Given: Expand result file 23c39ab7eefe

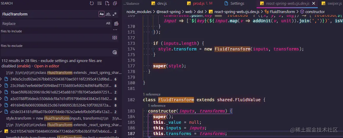Looking at the screenshot, I should [1, 85].
